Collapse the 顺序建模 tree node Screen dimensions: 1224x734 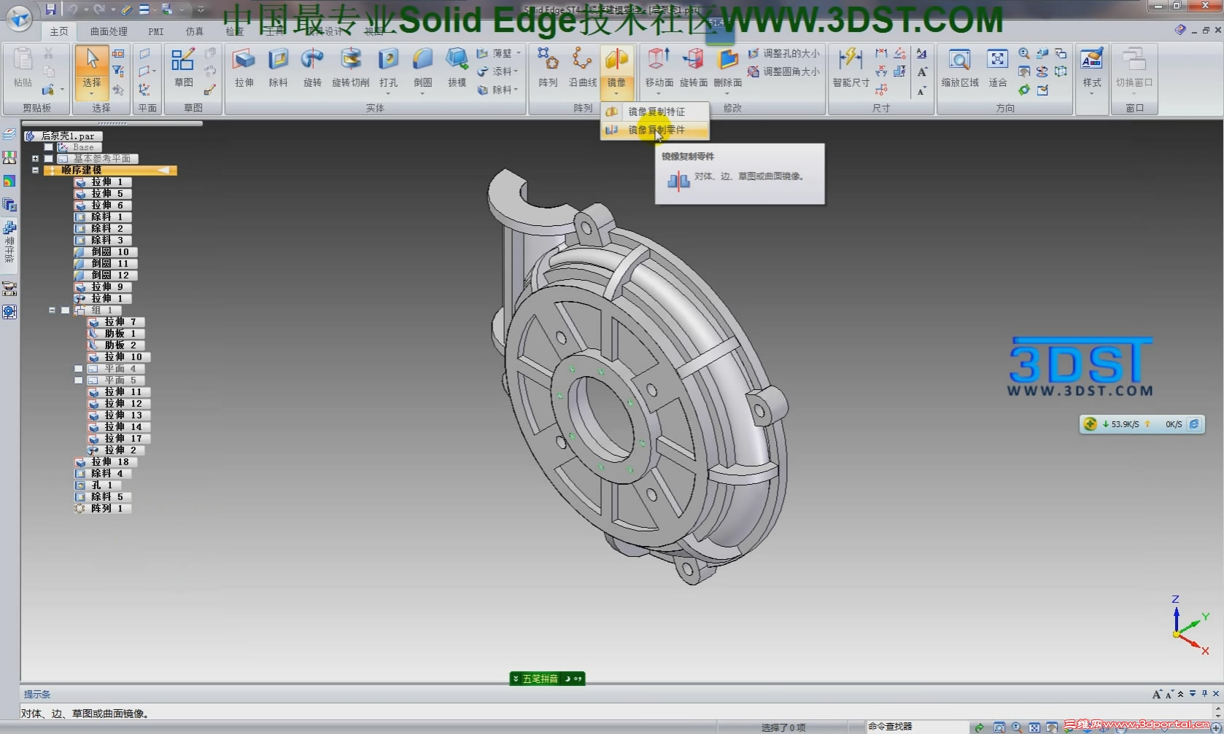pos(35,170)
